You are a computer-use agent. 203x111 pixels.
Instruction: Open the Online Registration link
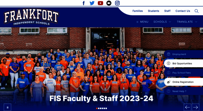pos(183,82)
